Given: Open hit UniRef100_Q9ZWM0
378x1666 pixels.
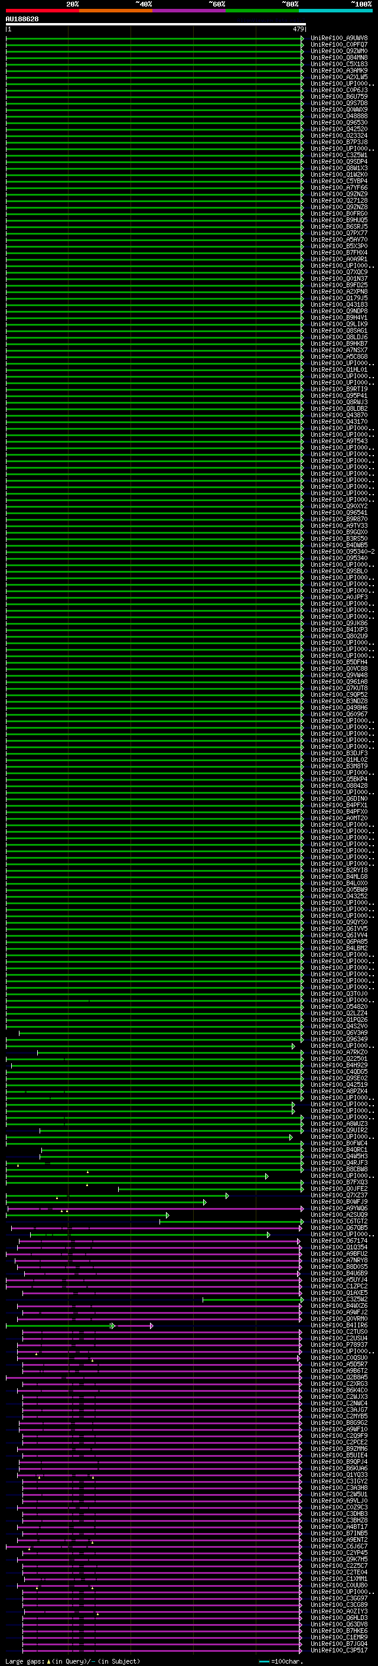Looking at the screenshot, I should (x=339, y=51).
